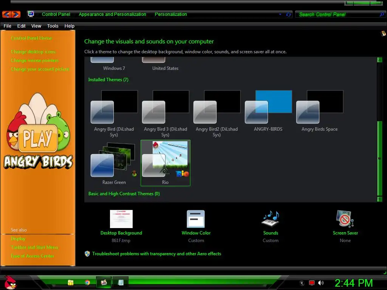
Task: Click the green theme list scrollbar thumb
Action: [379, 158]
